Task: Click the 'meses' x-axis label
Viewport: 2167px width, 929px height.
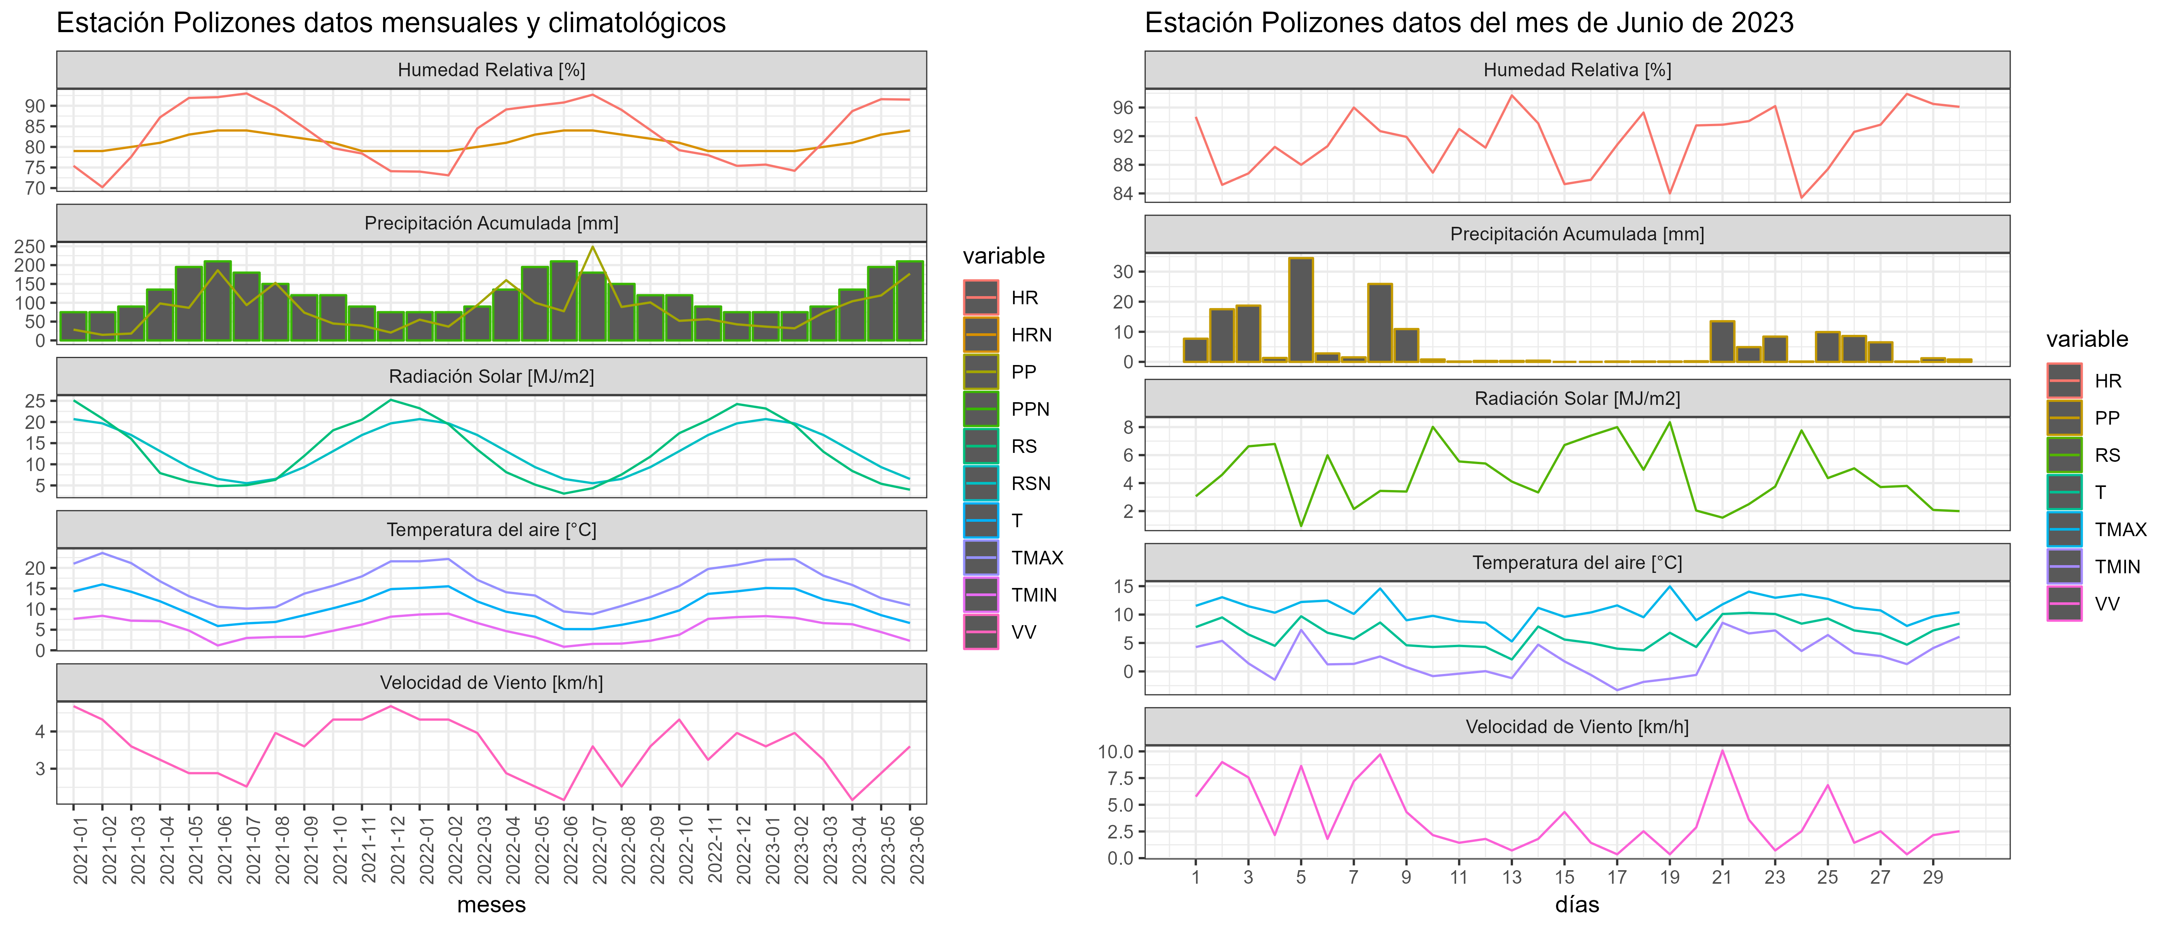Action: click(491, 905)
